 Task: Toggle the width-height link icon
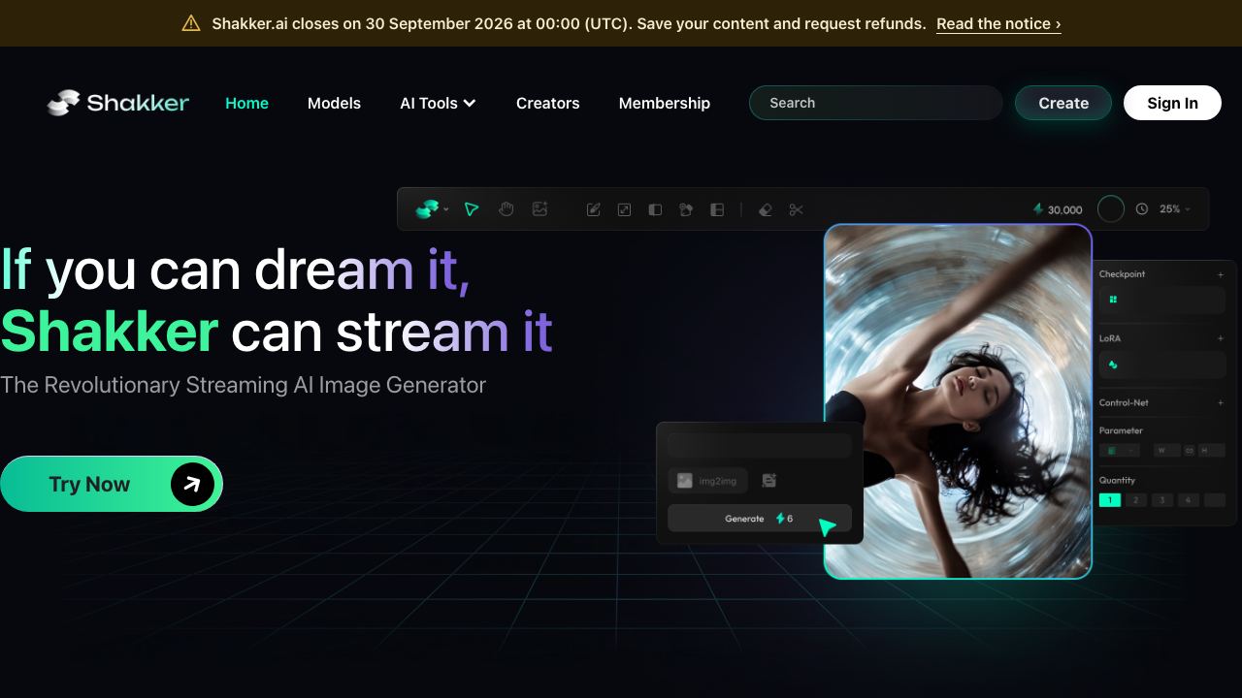(1190, 450)
